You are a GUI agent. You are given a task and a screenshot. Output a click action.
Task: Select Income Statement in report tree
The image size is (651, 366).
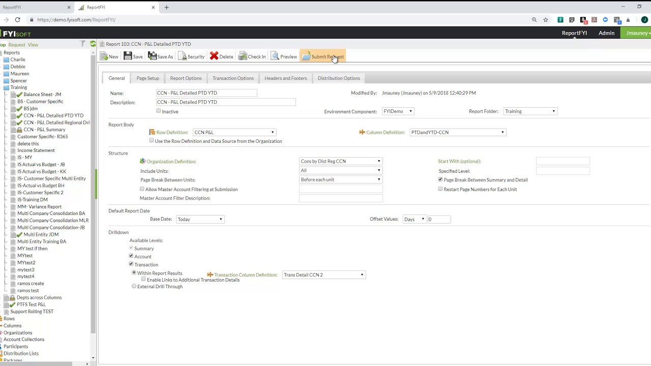click(x=36, y=150)
